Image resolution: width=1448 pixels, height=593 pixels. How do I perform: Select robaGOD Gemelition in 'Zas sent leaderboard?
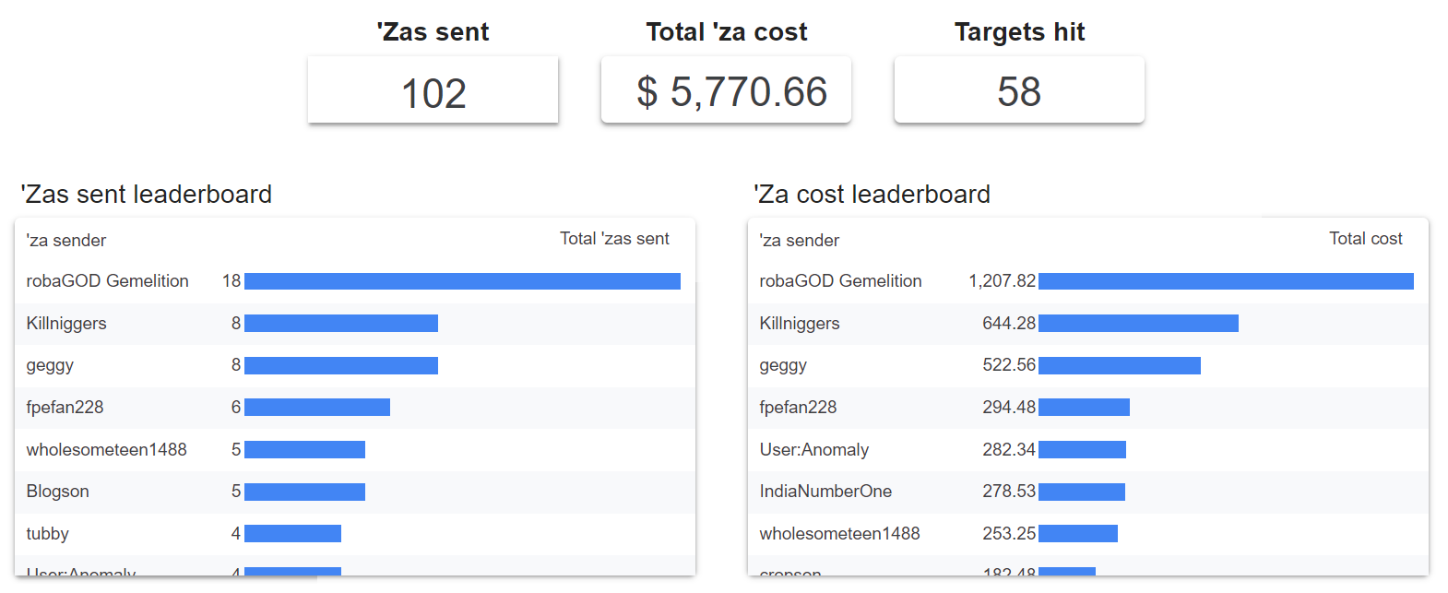click(107, 281)
